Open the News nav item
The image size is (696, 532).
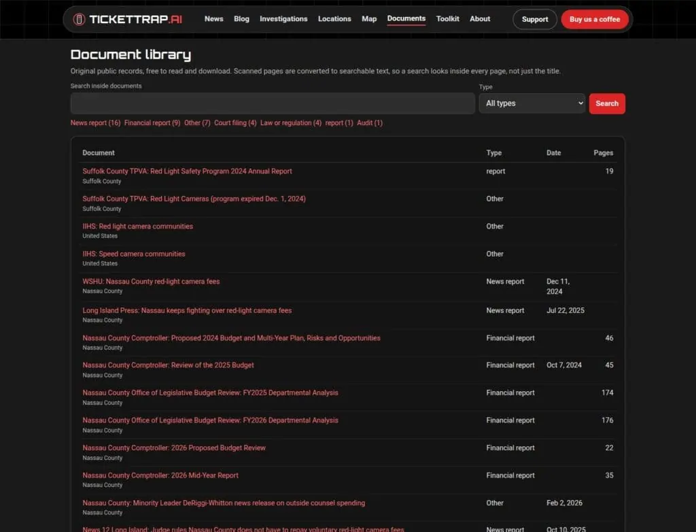point(213,18)
